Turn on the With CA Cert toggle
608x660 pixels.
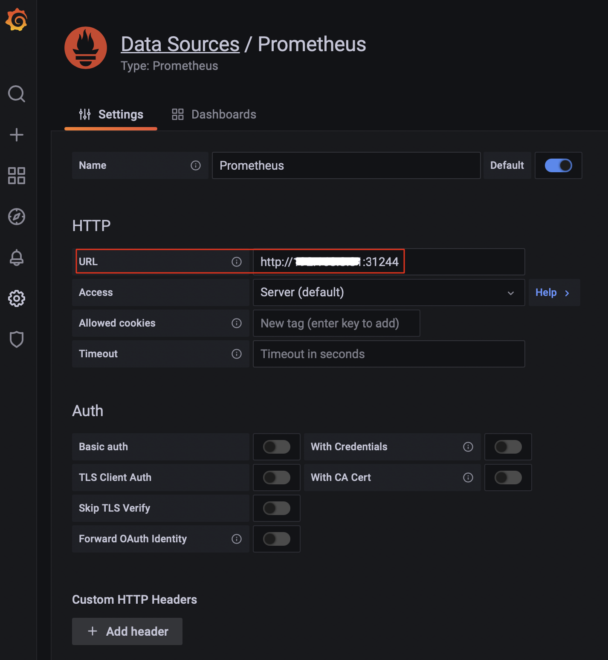pos(508,478)
